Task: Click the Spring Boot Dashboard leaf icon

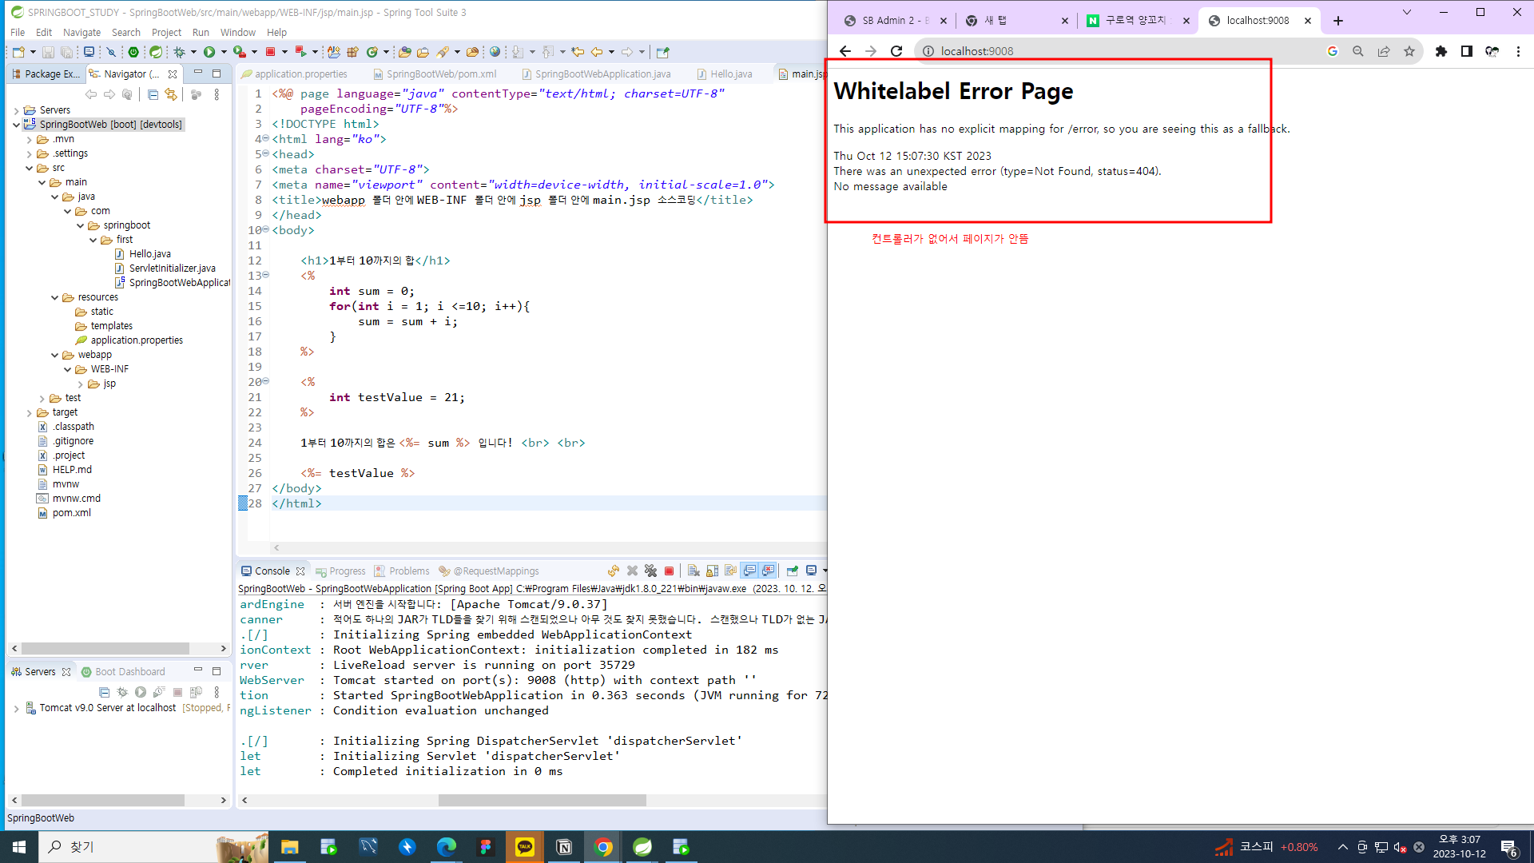Action: coord(156,52)
